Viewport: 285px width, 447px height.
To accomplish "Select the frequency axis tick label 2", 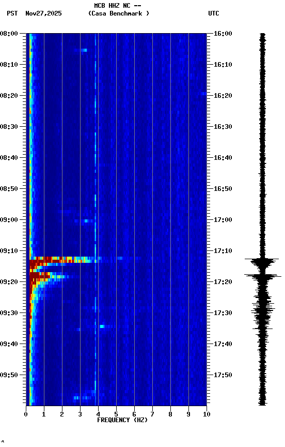I will [62, 414].
